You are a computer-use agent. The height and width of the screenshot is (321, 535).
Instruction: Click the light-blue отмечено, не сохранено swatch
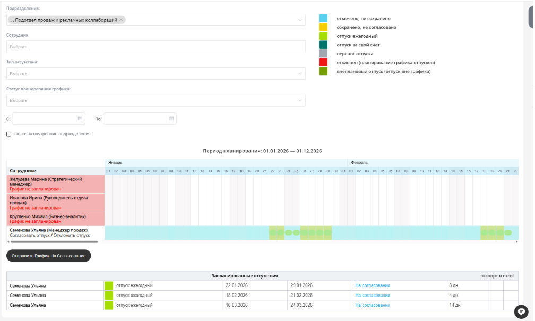[x=323, y=18]
